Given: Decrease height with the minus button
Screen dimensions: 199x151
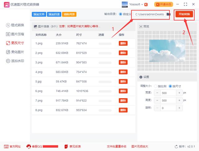Looking at the screenshot, I should (x=157, y=100).
